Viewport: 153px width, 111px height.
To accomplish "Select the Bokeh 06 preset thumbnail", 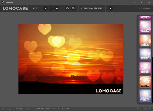I will 145,17.
